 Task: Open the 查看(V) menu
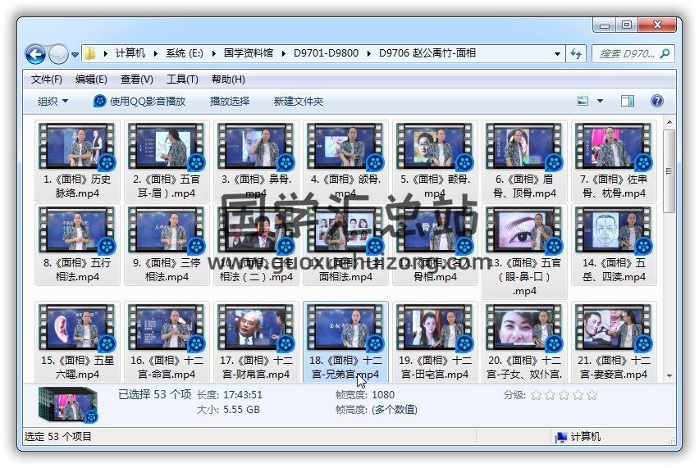(x=137, y=80)
